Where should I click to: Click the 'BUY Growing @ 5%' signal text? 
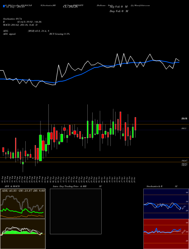tap(59, 34)
